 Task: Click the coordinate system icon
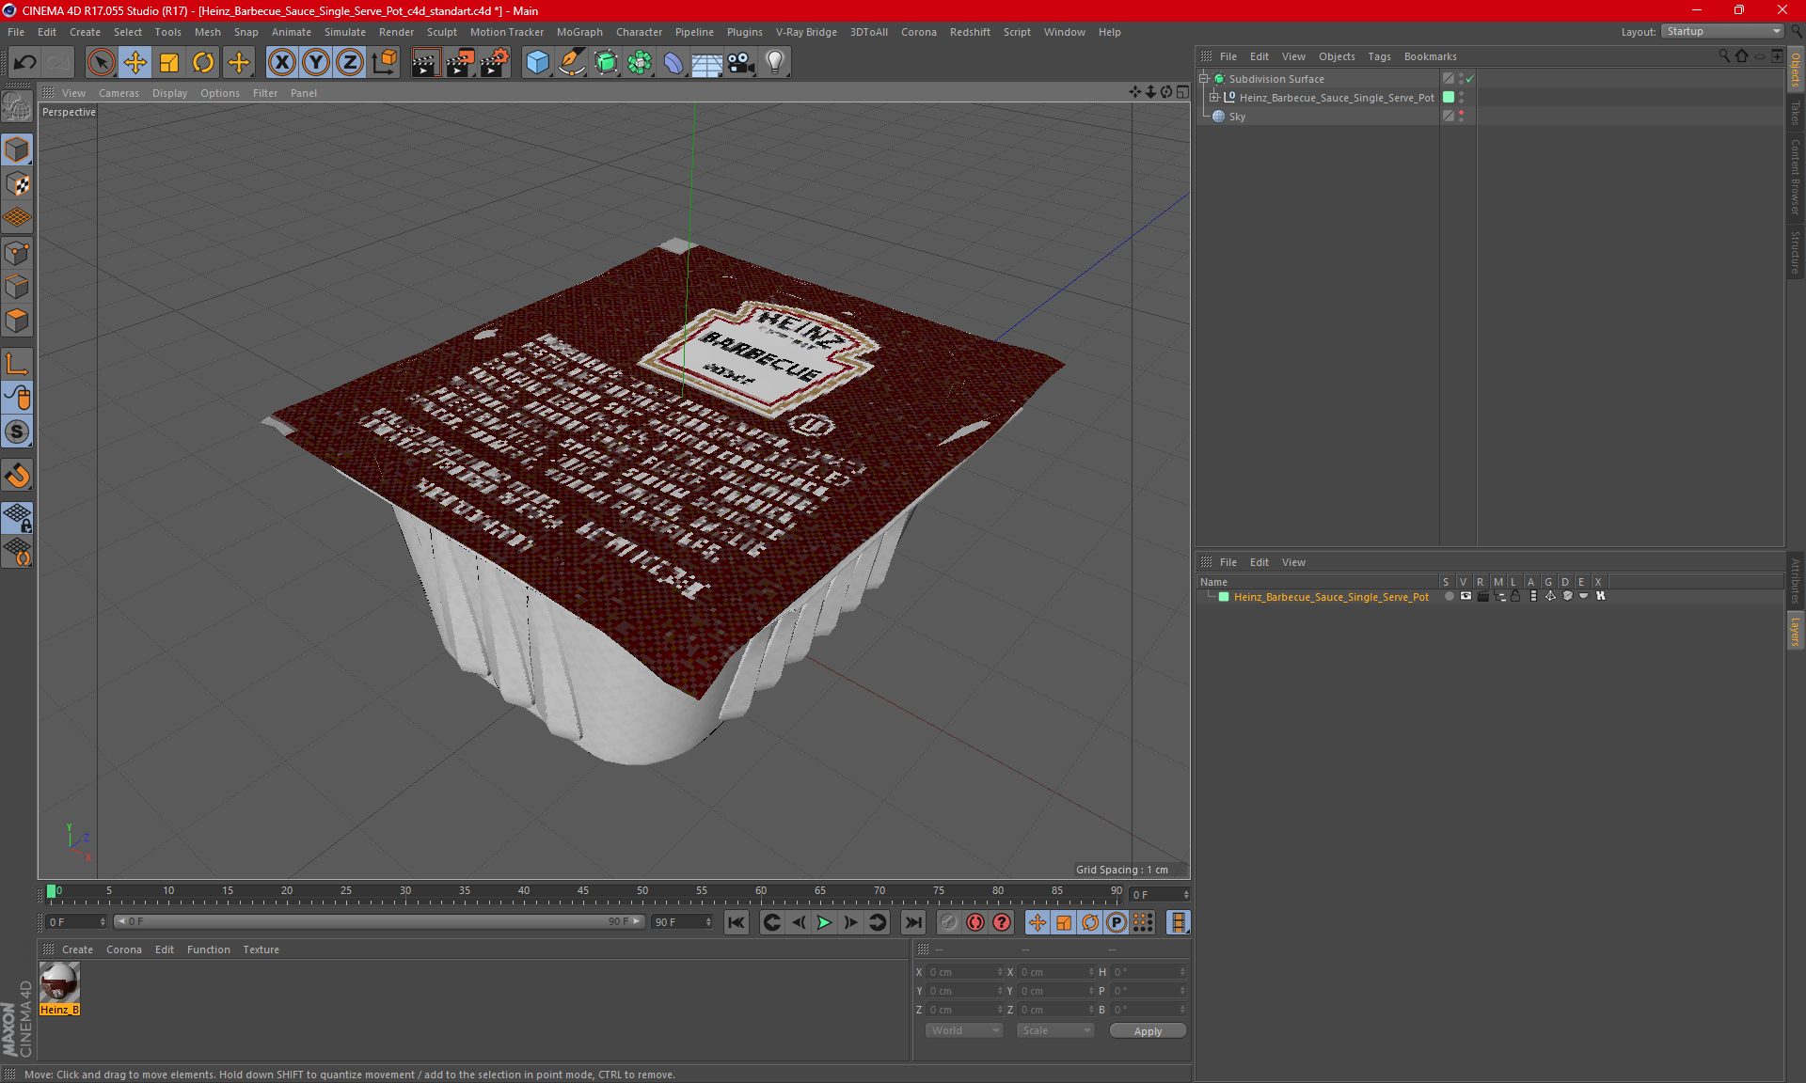[384, 63]
